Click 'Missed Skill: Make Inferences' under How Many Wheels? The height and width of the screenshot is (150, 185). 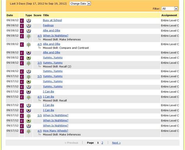(x=62, y=135)
